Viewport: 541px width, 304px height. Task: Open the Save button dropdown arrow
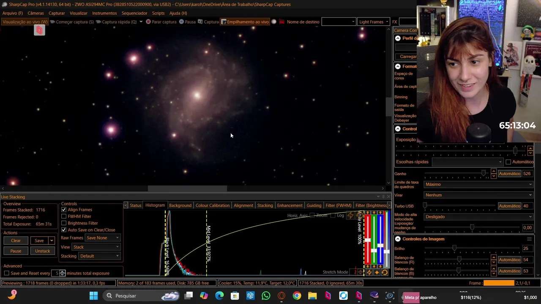click(52, 241)
